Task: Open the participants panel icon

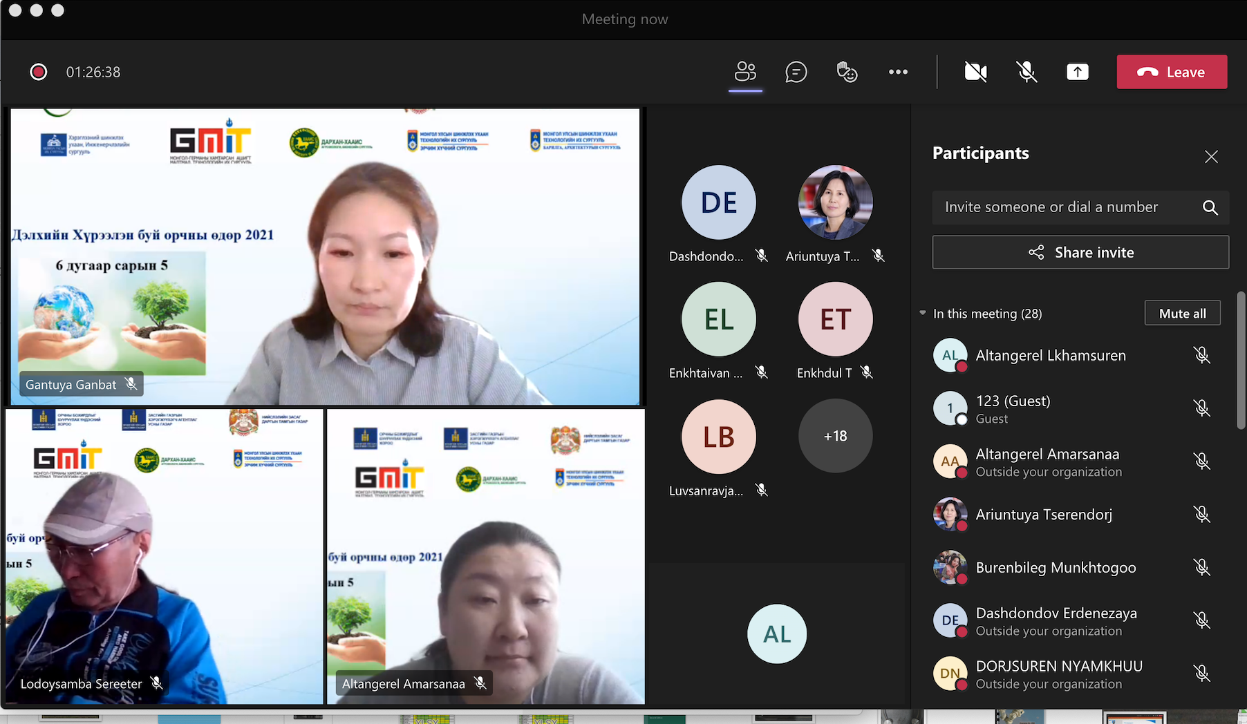Action: pyautogui.click(x=745, y=71)
